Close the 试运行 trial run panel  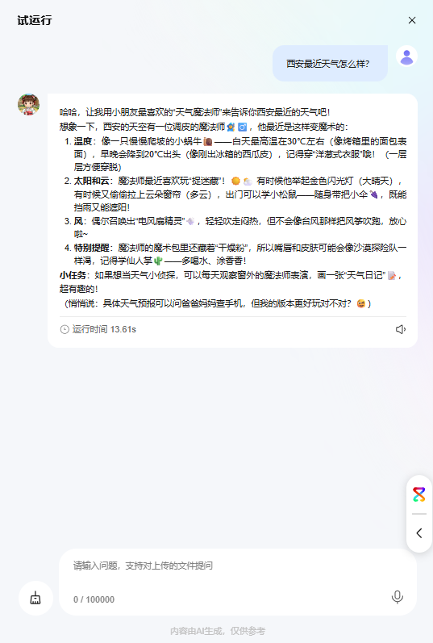pos(412,20)
